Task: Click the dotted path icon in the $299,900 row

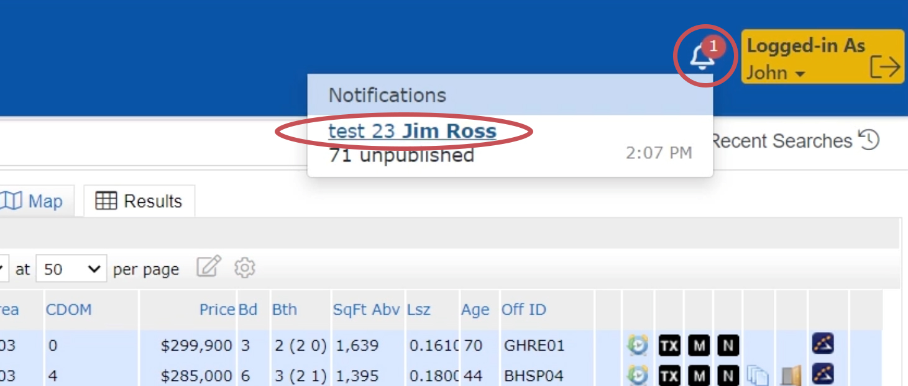Action: [x=823, y=344]
